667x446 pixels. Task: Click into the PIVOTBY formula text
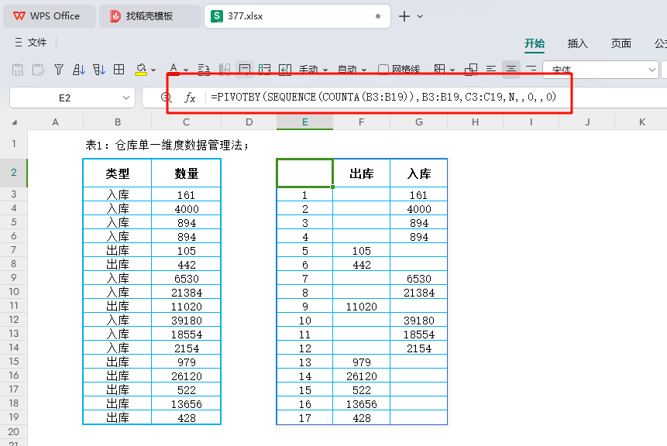coord(383,98)
